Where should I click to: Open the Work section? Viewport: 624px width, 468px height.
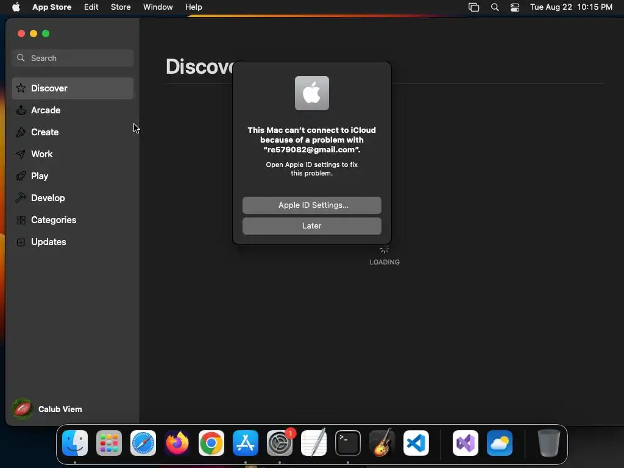pos(73,154)
